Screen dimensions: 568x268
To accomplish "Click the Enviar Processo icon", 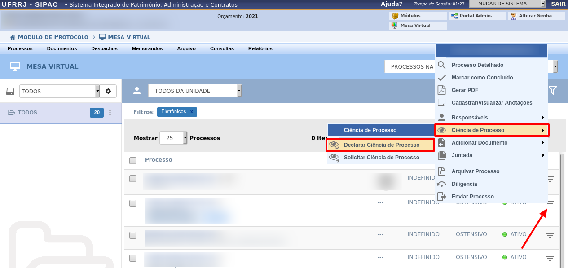I will point(442,197).
